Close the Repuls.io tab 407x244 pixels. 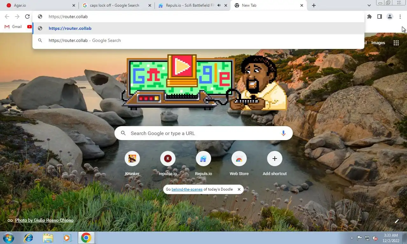point(226,5)
